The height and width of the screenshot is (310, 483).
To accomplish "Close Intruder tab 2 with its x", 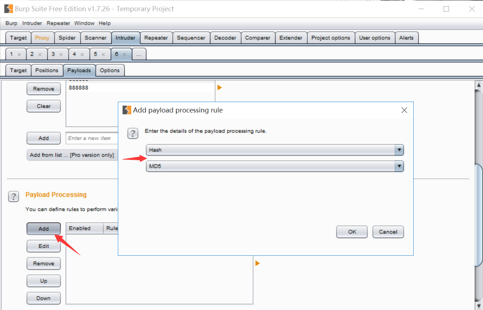I will tap(40, 54).
